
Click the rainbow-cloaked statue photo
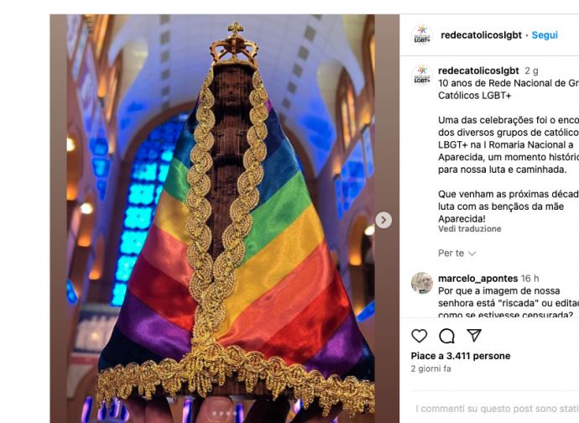[x=225, y=219]
